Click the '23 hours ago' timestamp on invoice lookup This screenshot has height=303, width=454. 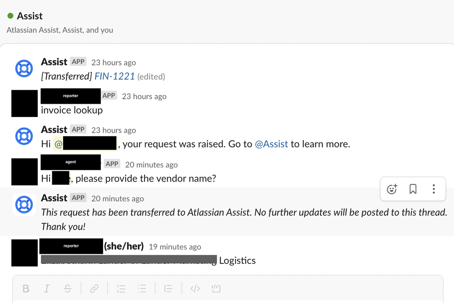coord(144,96)
